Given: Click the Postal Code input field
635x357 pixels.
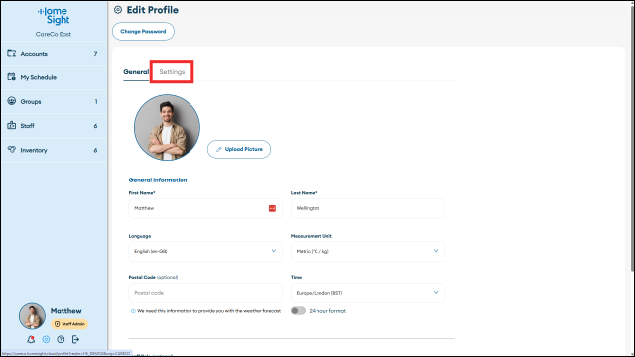Looking at the screenshot, I should (205, 293).
